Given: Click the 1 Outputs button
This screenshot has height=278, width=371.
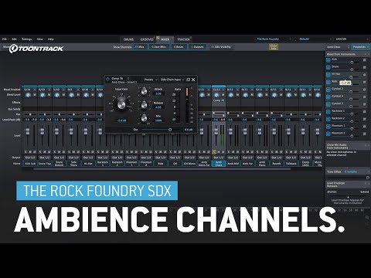Looking at the screenshot, I should click(197, 47).
